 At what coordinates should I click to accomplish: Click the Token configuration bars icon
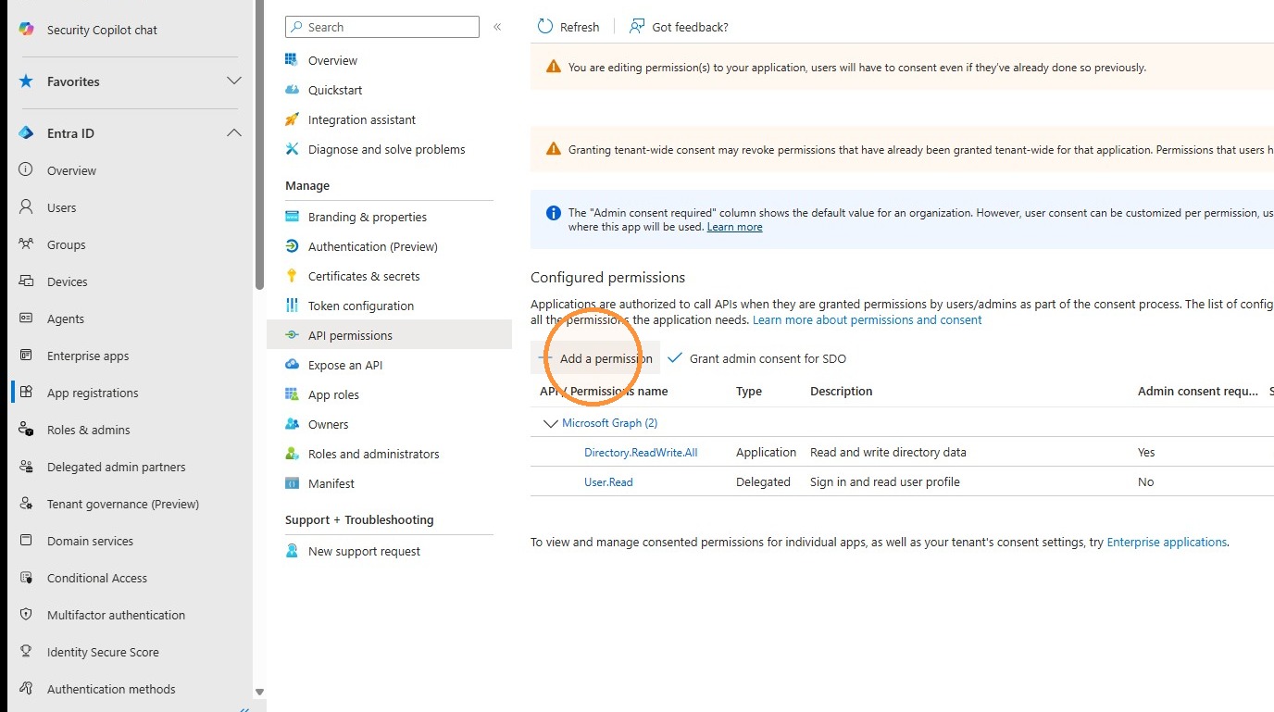(x=293, y=306)
